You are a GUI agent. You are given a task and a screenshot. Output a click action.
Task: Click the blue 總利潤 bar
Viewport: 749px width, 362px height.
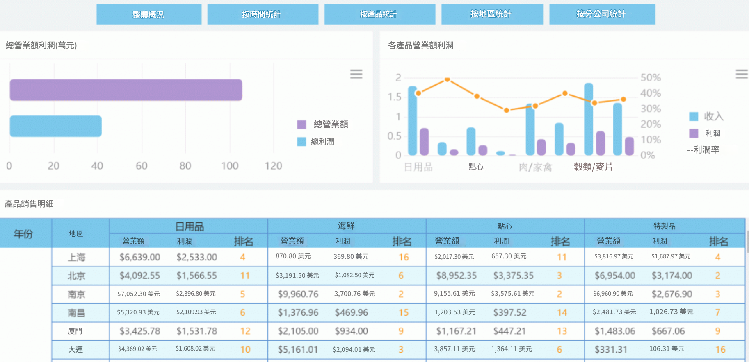point(56,126)
